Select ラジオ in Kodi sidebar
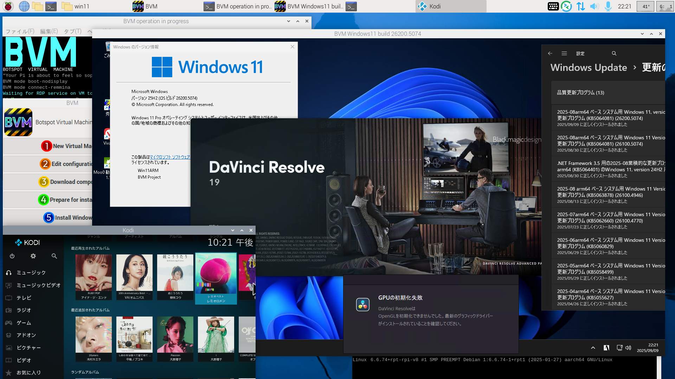The height and width of the screenshot is (379, 675). (33, 310)
